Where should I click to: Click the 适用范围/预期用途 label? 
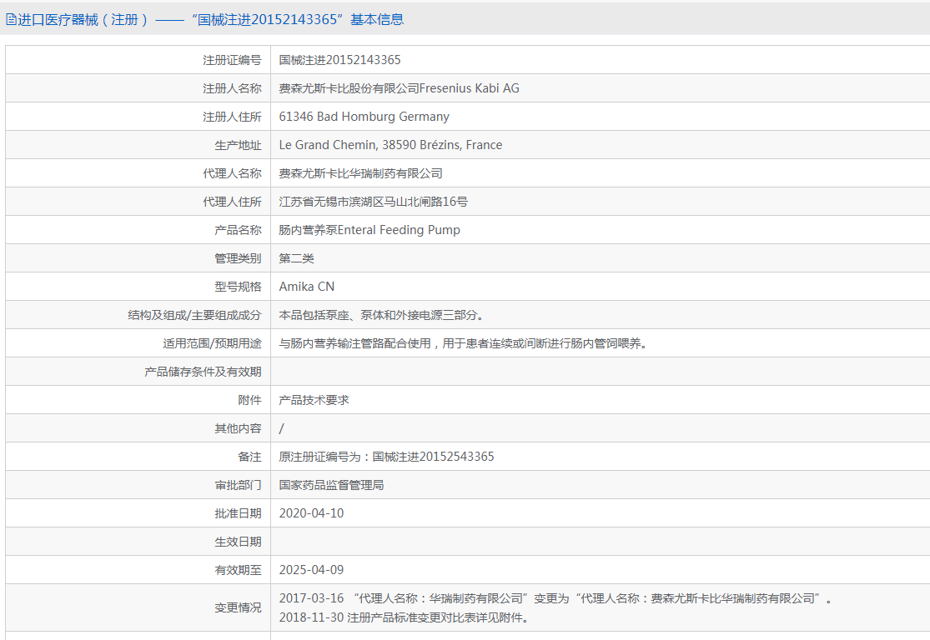pyautogui.click(x=212, y=343)
